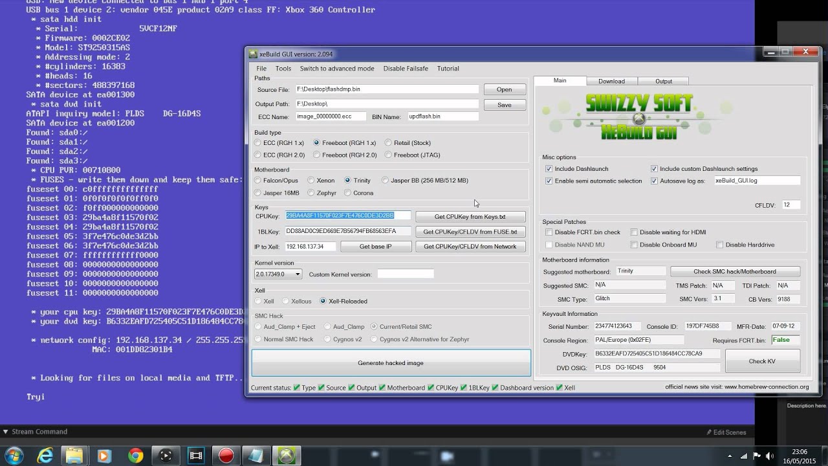Click the IP to Xell field
The image size is (828, 466).
pos(310,247)
